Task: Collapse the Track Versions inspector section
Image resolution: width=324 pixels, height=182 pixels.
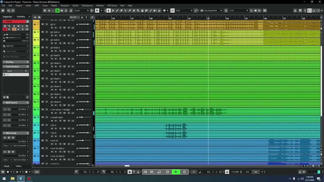Action: coord(16,66)
